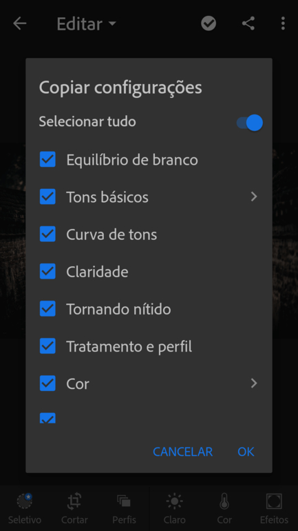Select the Cortar crop tool
The height and width of the screenshot is (531, 298).
(x=74, y=501)
